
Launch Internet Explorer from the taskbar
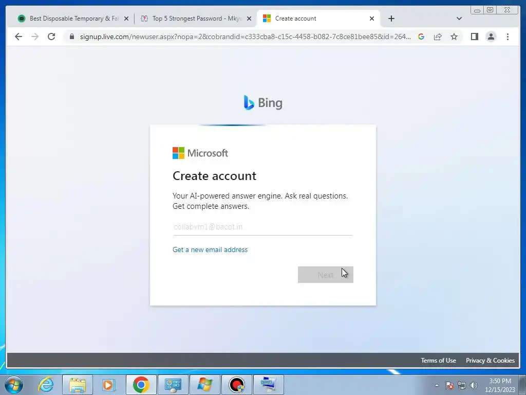pyautogui.click(x=46, y=385)
